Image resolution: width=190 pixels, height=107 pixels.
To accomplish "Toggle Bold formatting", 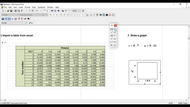I will tap(50, 15).
